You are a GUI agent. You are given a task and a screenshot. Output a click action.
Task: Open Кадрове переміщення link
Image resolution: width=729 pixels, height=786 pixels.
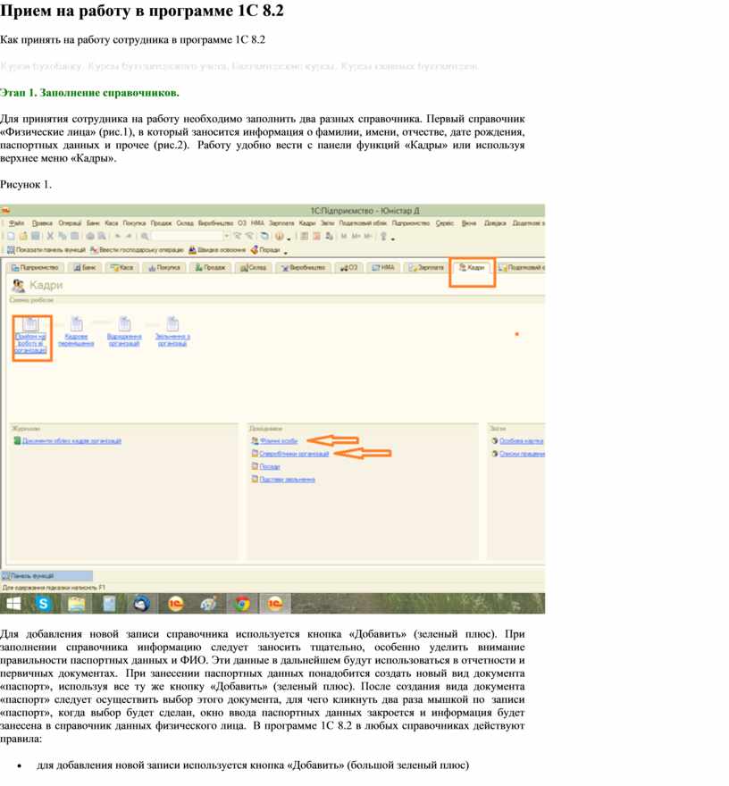pos(76,340)
